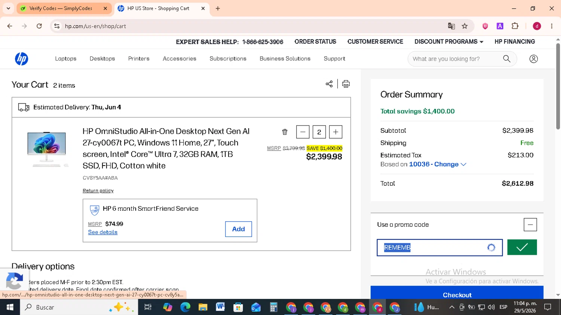Open the purple A extension icon
The width and height of the screenshot is (561, 315).
500,26
